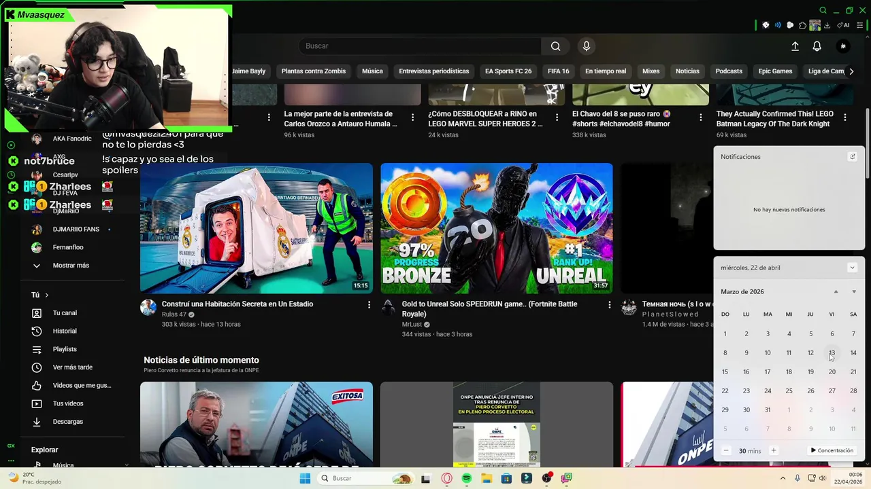Select the Epic Games chip

[x=775, y=71]
